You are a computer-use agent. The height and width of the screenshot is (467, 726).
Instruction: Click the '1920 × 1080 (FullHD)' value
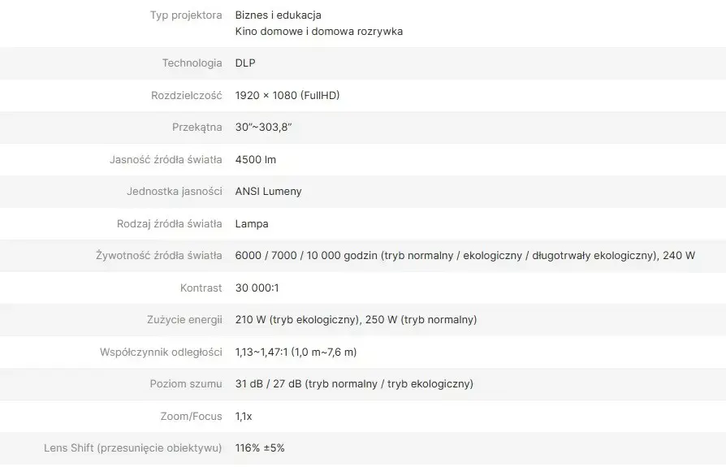287,96
